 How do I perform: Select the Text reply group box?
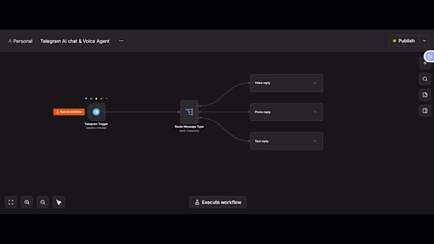click(286, 141)
